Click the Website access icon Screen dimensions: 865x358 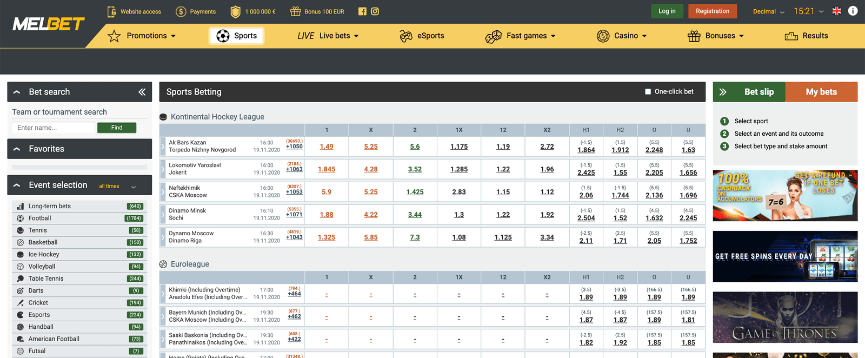[111, 11]
